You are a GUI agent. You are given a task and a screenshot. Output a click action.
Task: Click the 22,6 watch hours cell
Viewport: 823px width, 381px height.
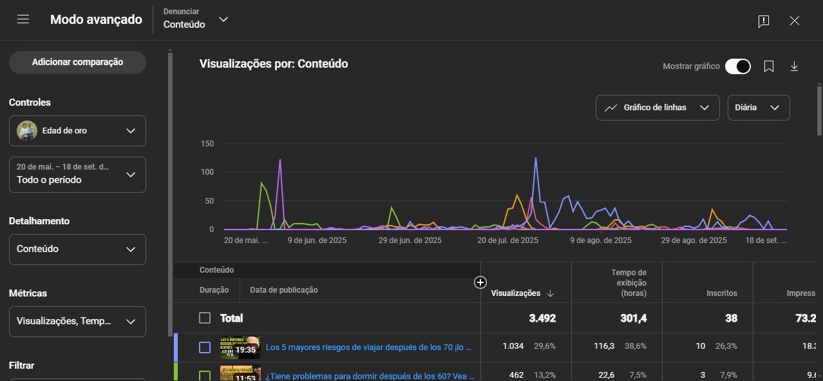(x=607, y=375)
